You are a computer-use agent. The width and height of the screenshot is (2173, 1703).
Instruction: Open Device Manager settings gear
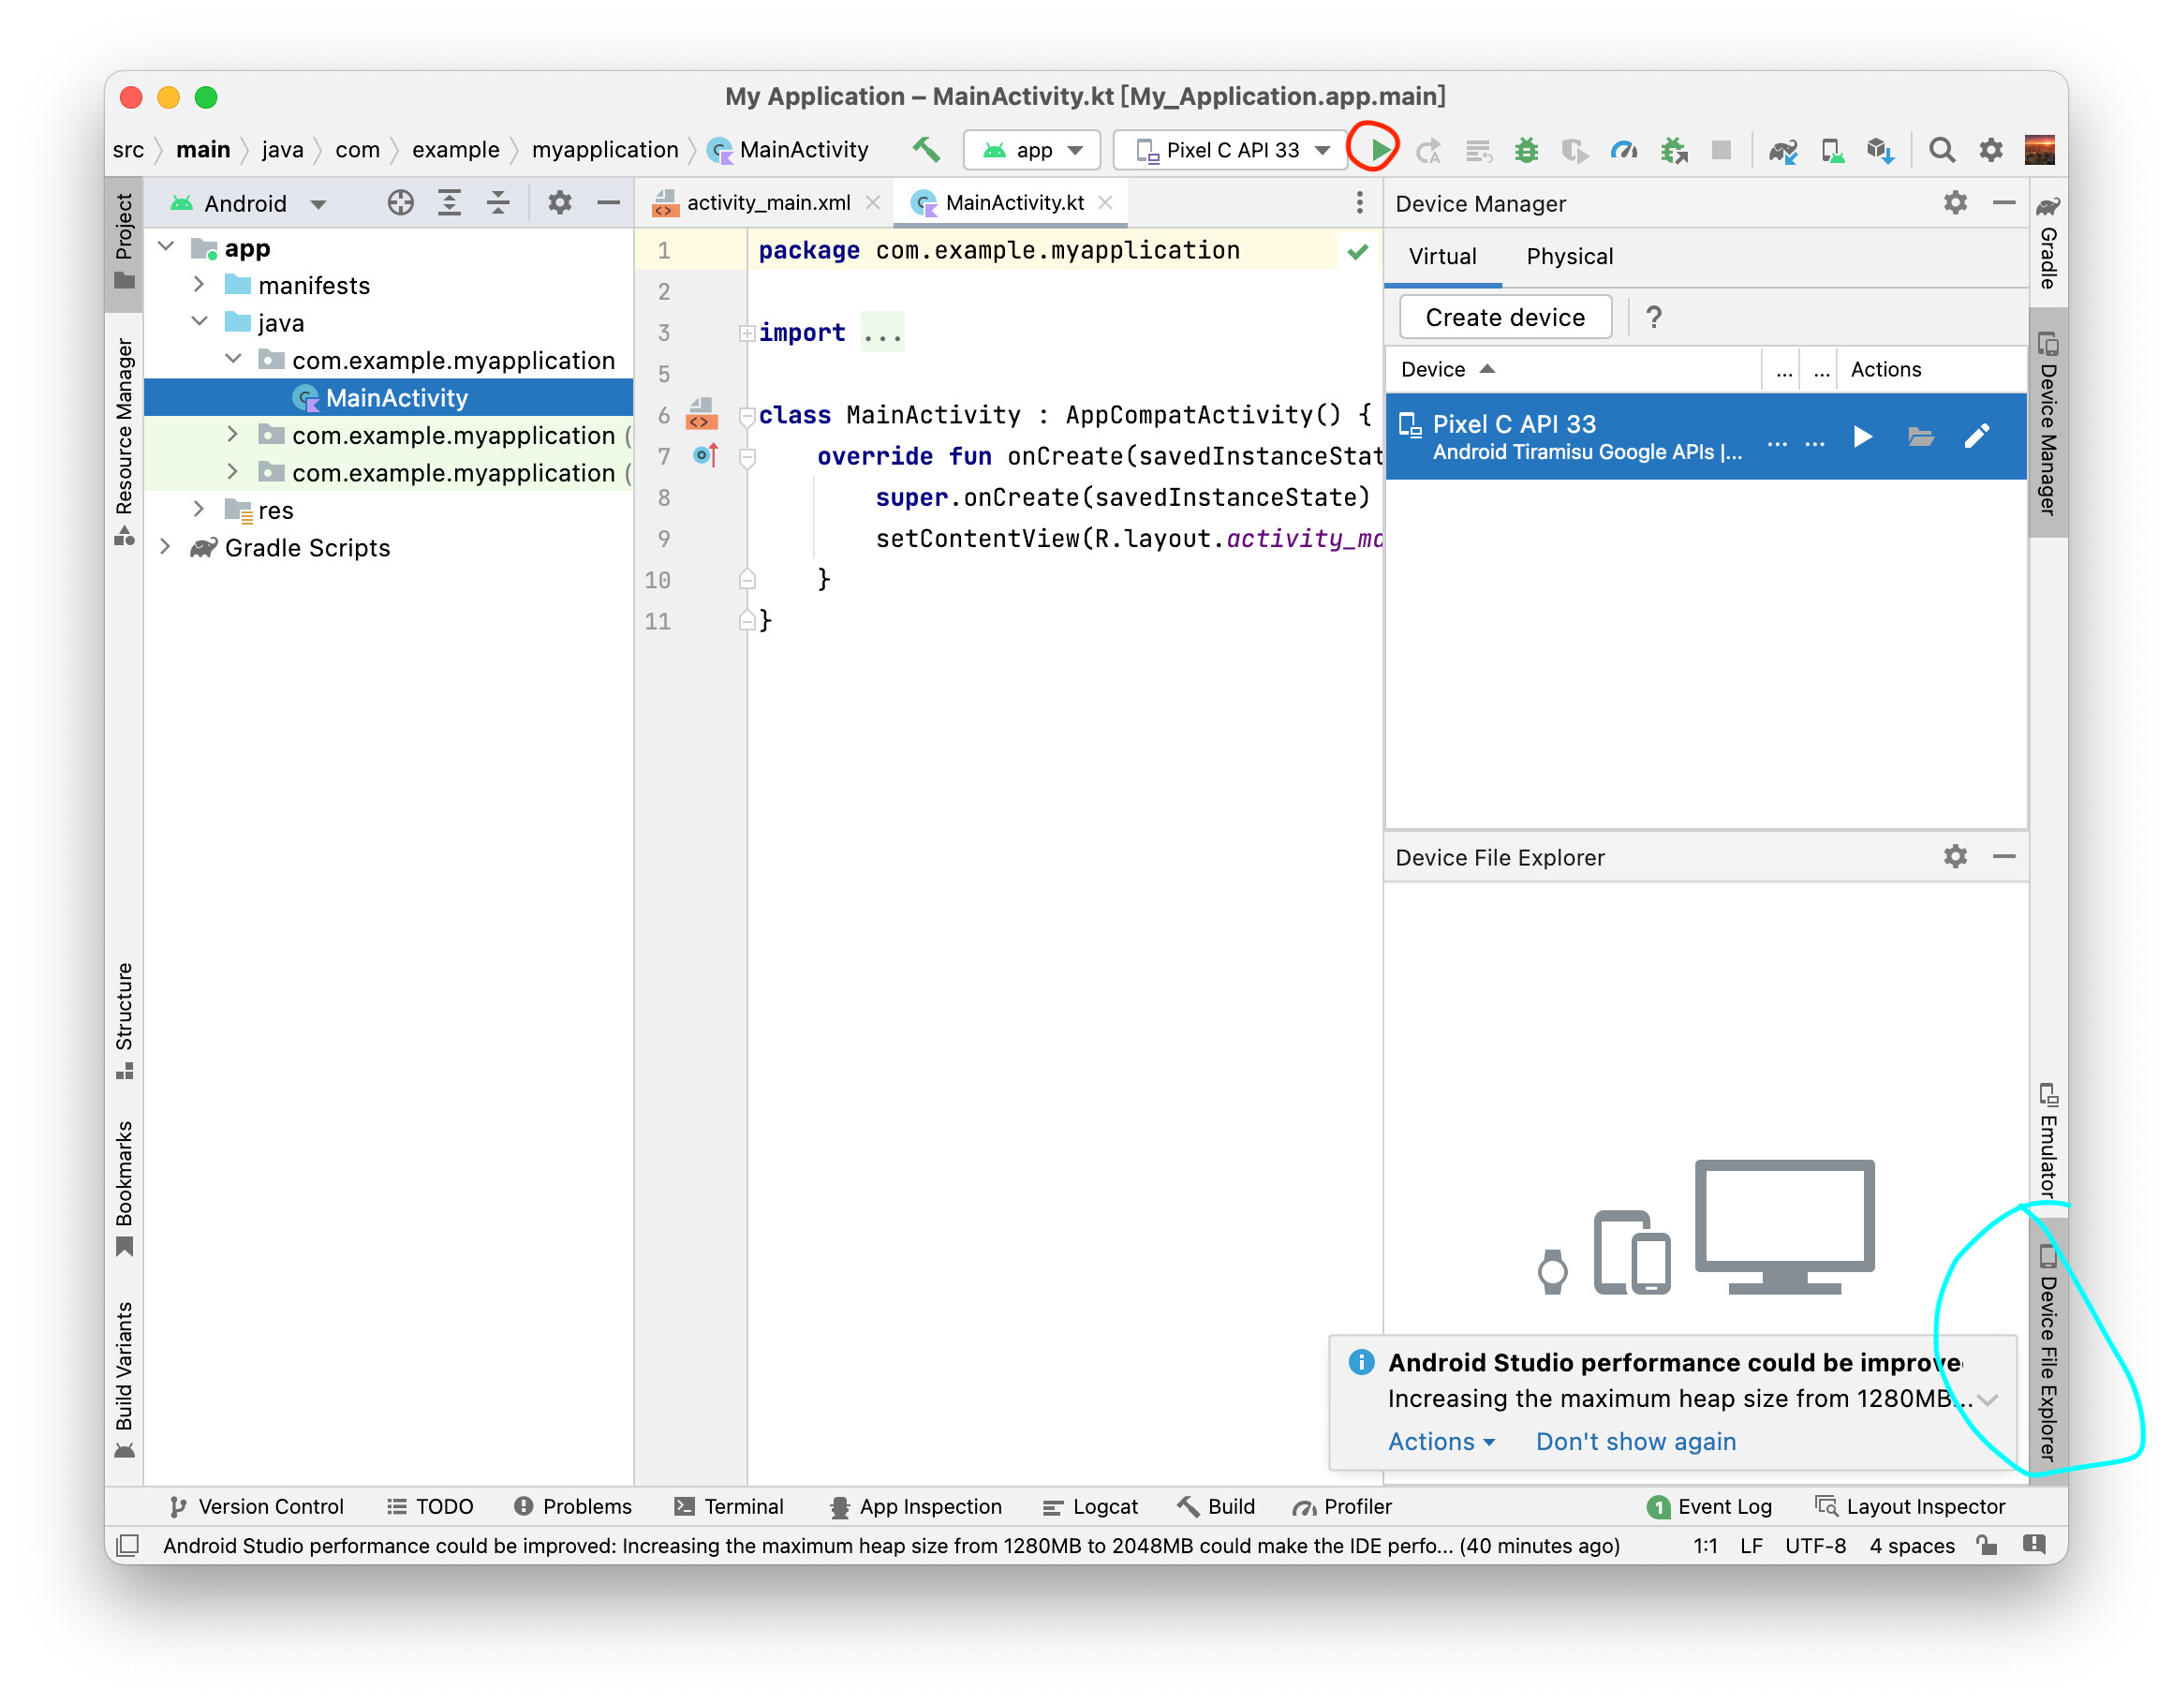point(1954,203)
